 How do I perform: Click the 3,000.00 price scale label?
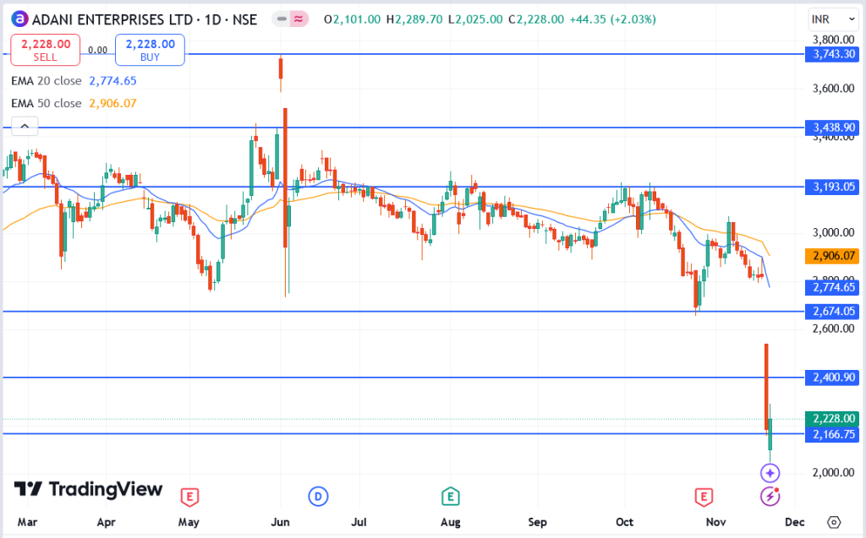click(x=833, y=232)
